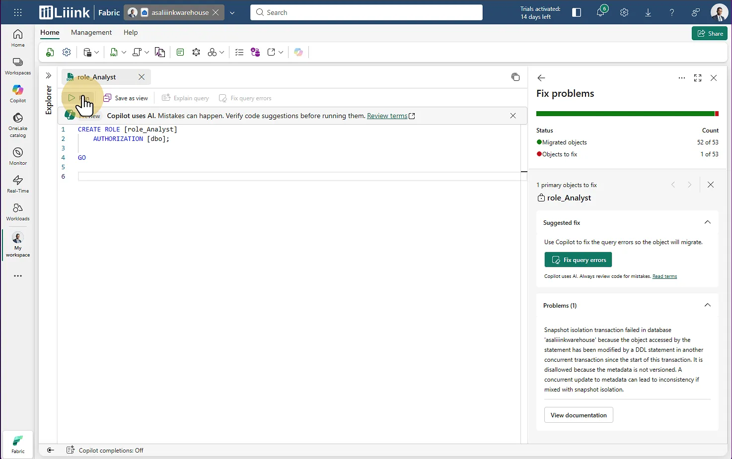Open Copilot from the left sidebar

point(18,93)
